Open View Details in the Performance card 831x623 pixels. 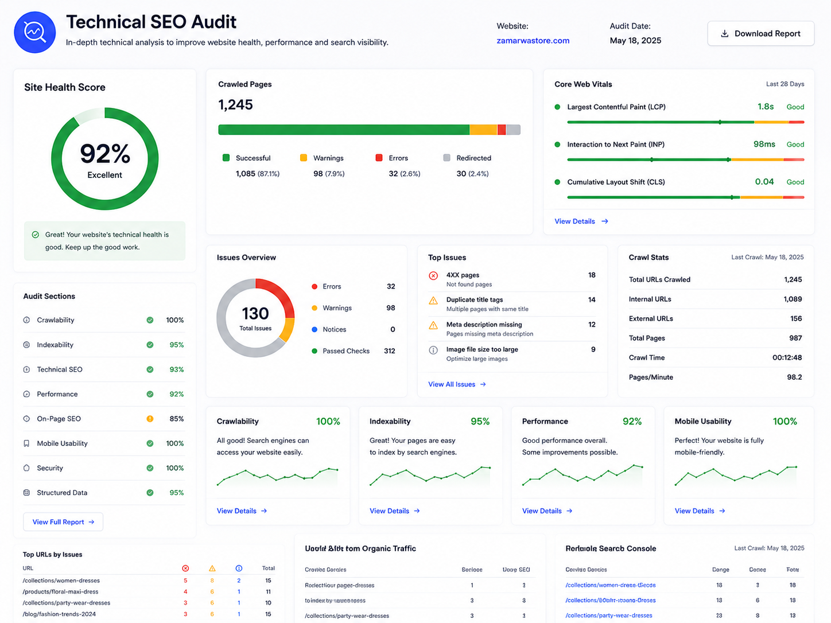click(x=547, y=511)
